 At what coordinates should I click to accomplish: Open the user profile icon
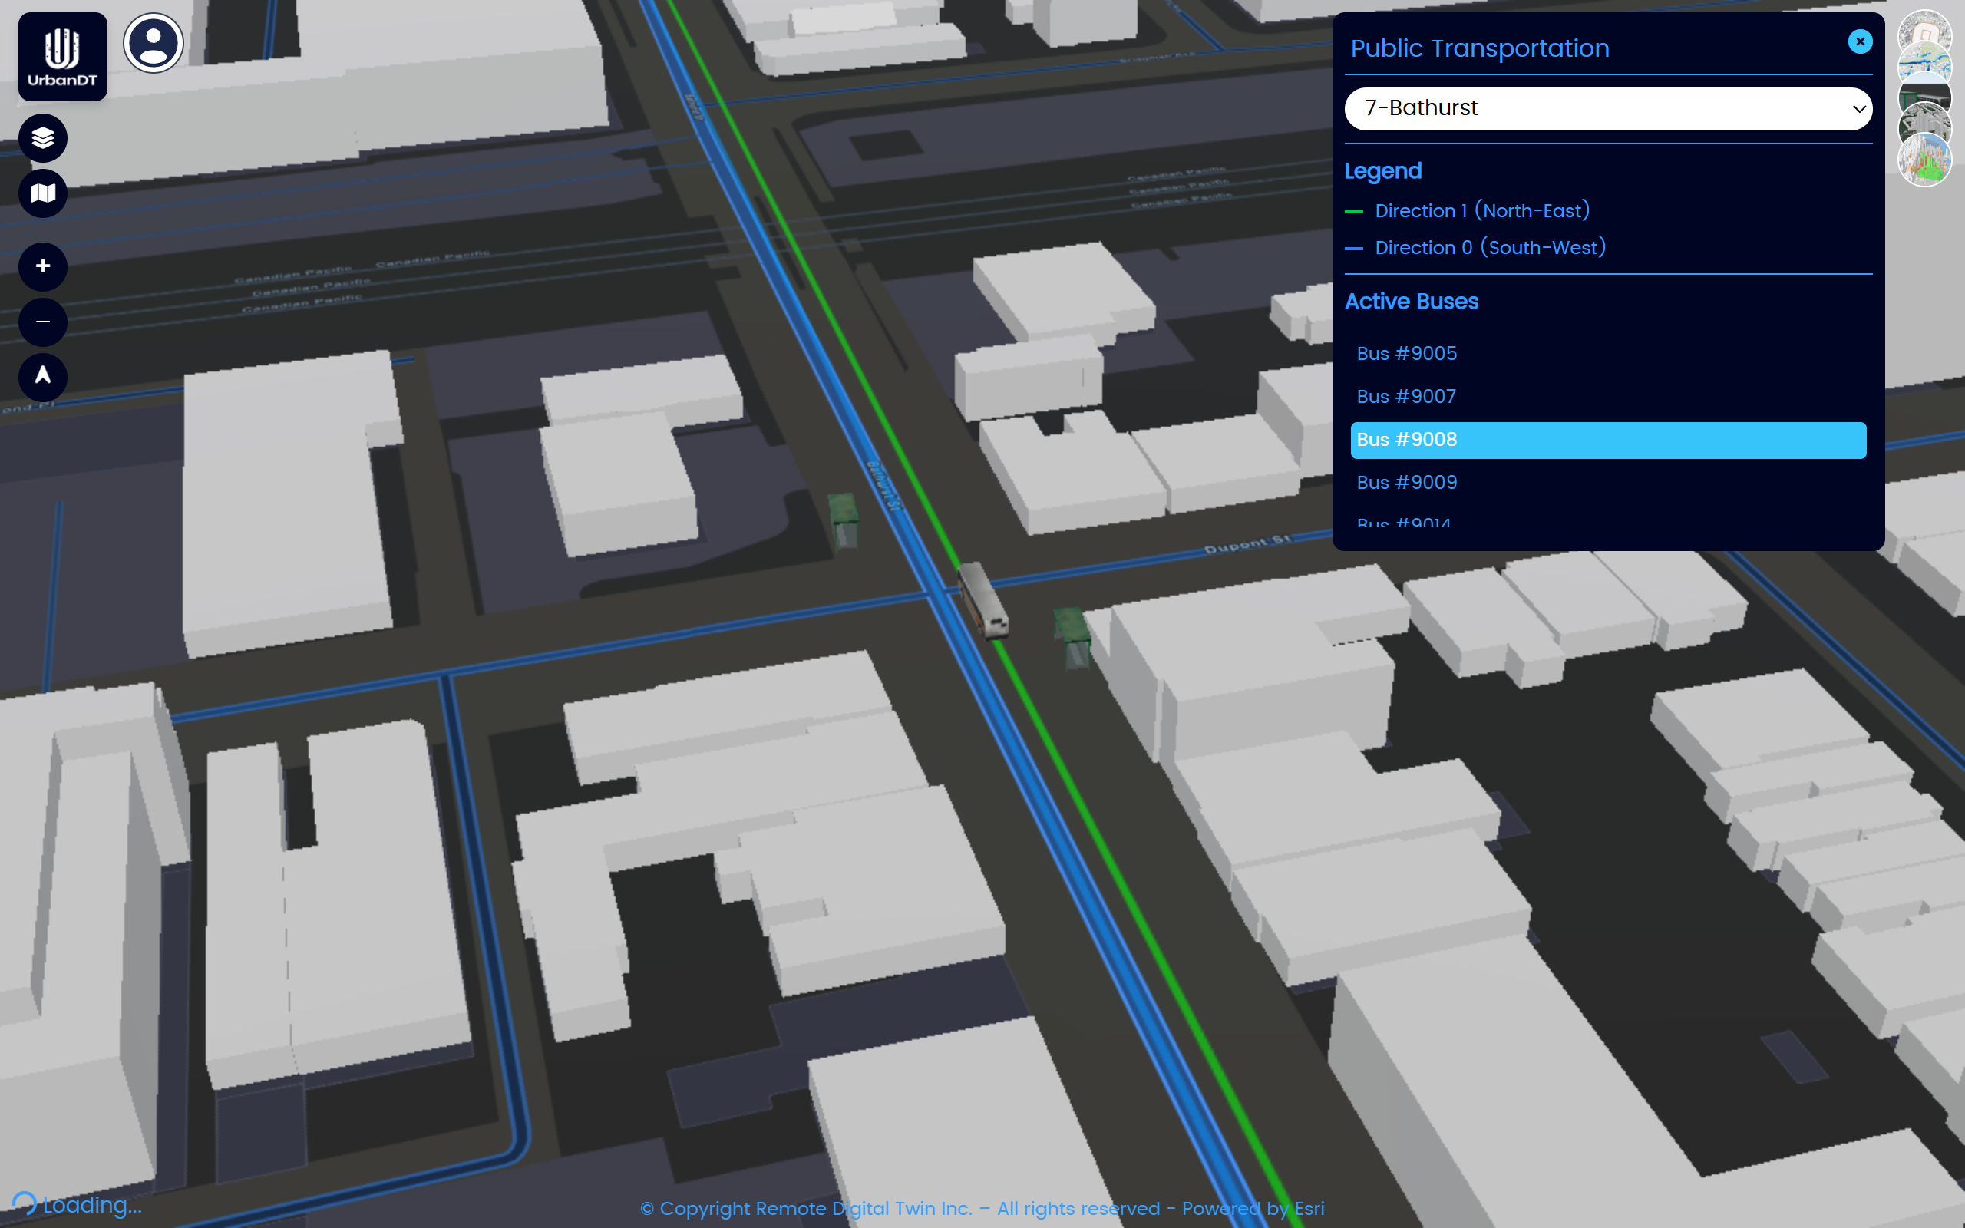tap(154, 43)
